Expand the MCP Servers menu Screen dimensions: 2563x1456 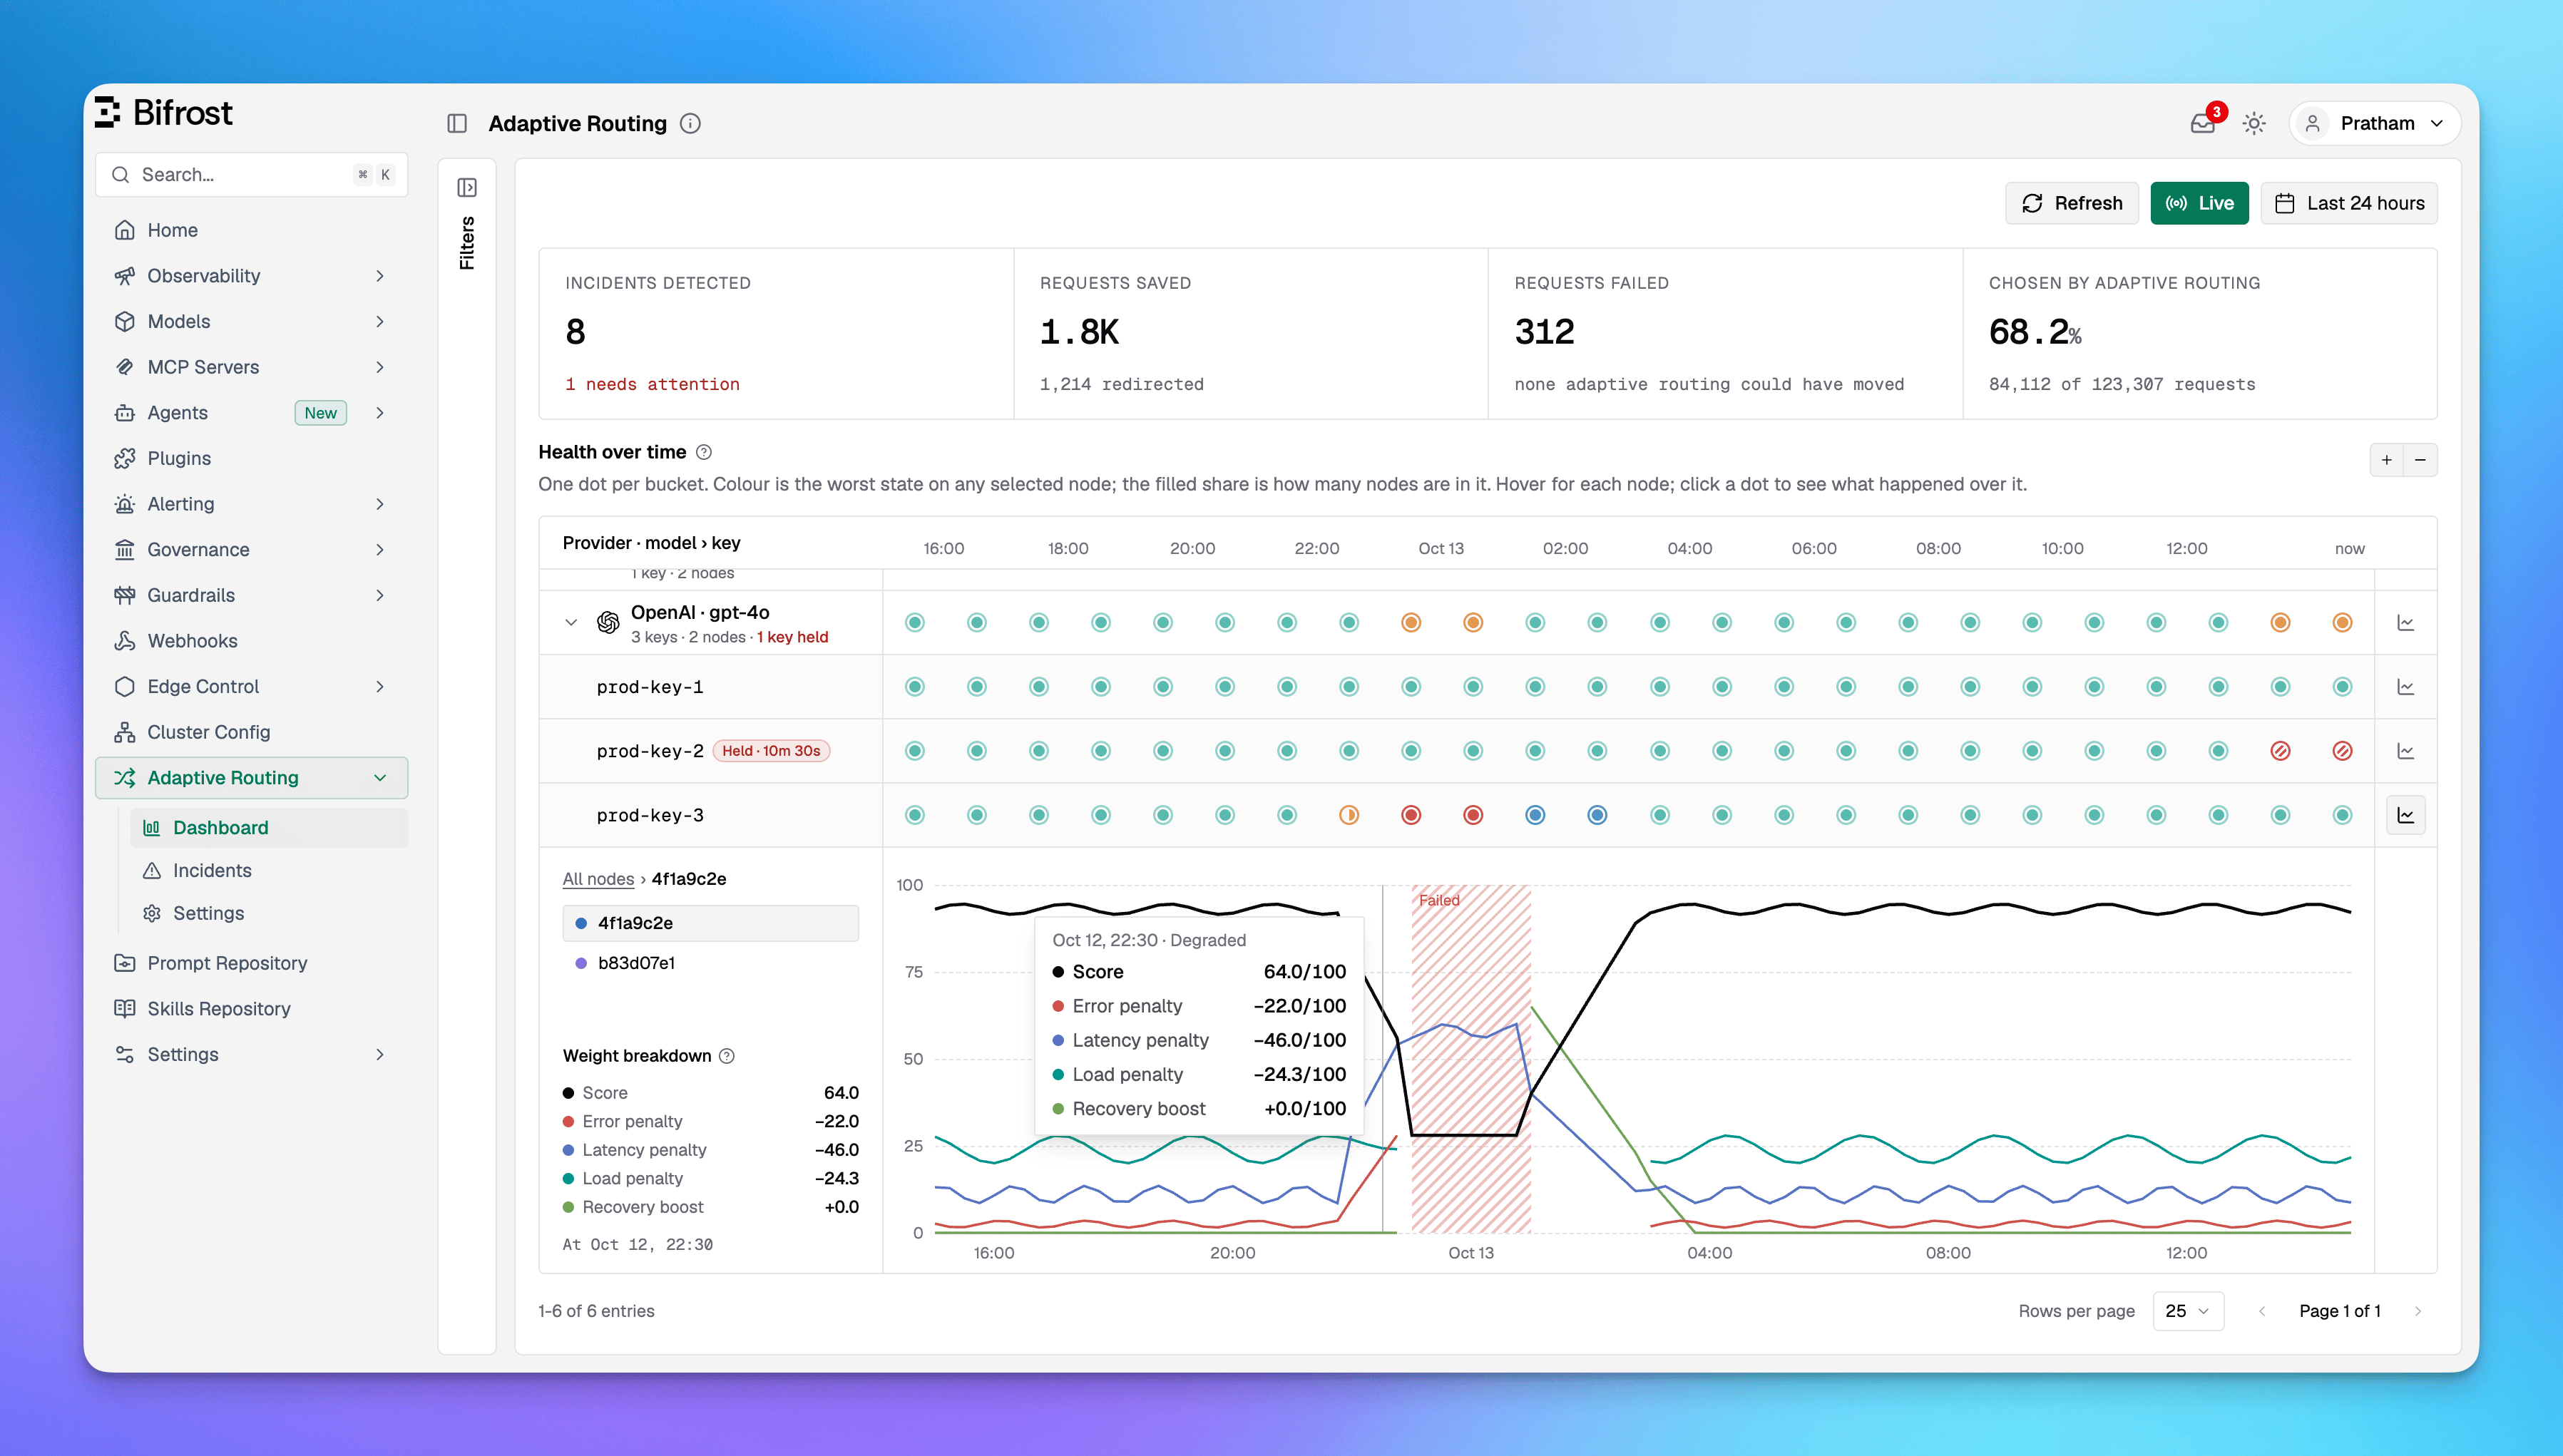(x=251, y=367)
